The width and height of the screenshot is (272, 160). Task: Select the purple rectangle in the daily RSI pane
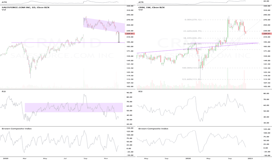74,108
